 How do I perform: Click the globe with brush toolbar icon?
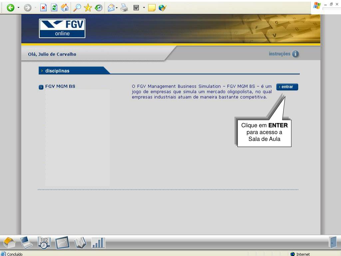coord(163,8)
